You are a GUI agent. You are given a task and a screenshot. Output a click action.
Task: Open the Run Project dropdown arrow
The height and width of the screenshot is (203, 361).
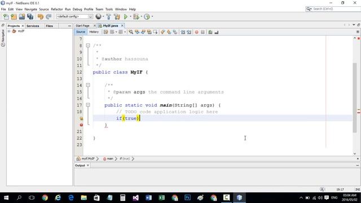click(x=130, y=16)
